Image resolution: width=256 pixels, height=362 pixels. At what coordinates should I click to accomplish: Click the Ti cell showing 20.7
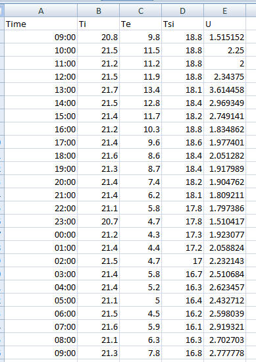click(99, 221)
